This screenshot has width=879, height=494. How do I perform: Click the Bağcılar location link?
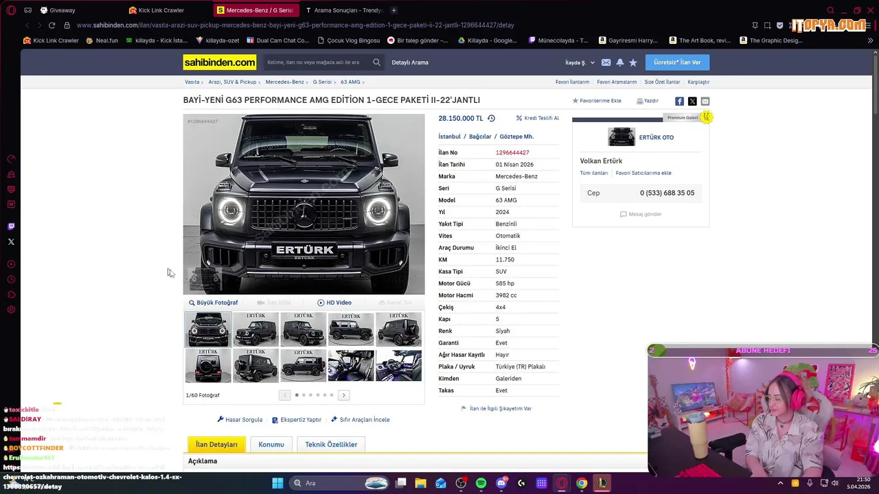(x=480, y=137)
